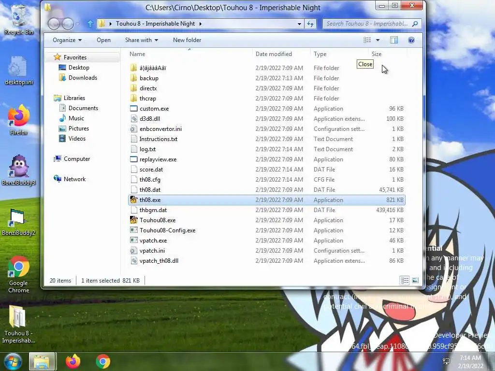
Task: Click the BonziBuddy2 desktop icon
Action: click(x=19, y=221)
